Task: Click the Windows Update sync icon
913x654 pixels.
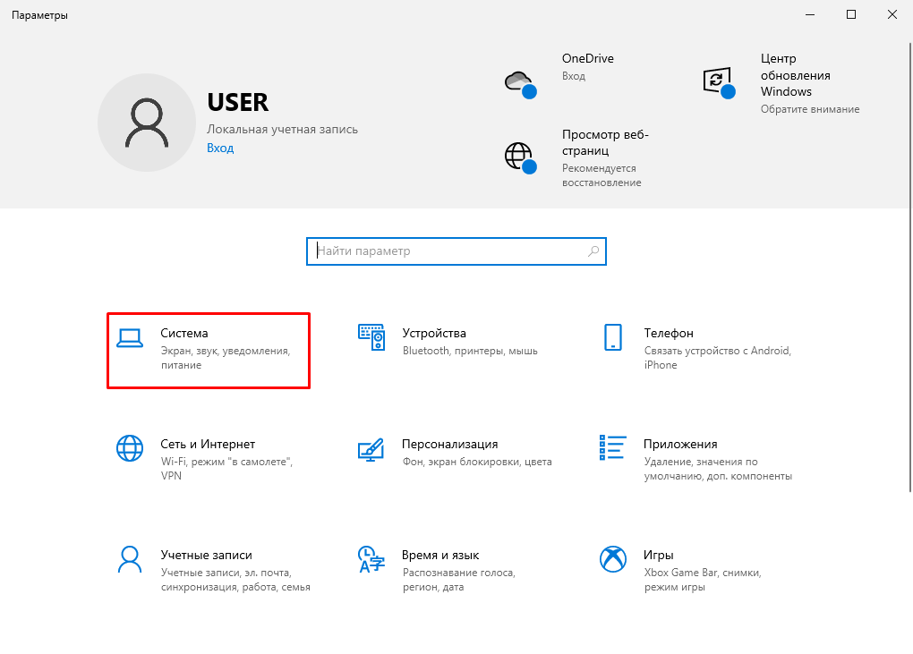Action: 719,83
